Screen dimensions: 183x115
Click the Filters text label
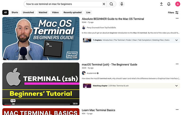[171, 13]
